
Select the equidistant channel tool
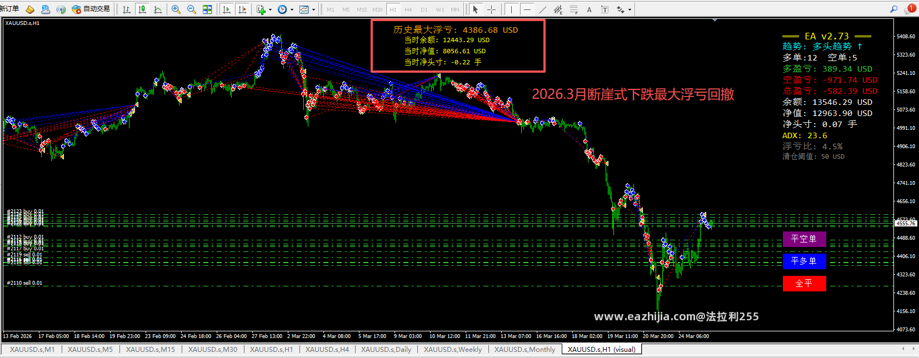pos(558,9)
